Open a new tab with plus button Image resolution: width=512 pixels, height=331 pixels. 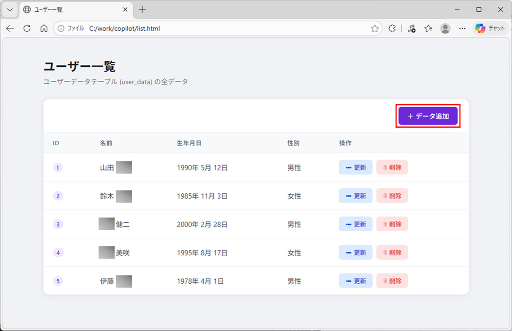(x=142, y=9)
